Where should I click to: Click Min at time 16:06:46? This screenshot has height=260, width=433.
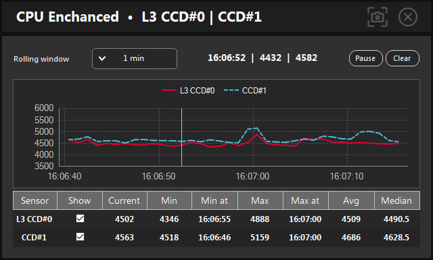click(214, 238)
